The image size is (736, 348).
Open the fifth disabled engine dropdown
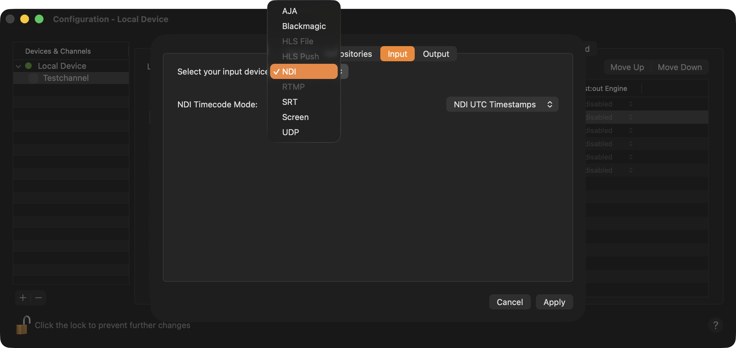coord(609,157)
